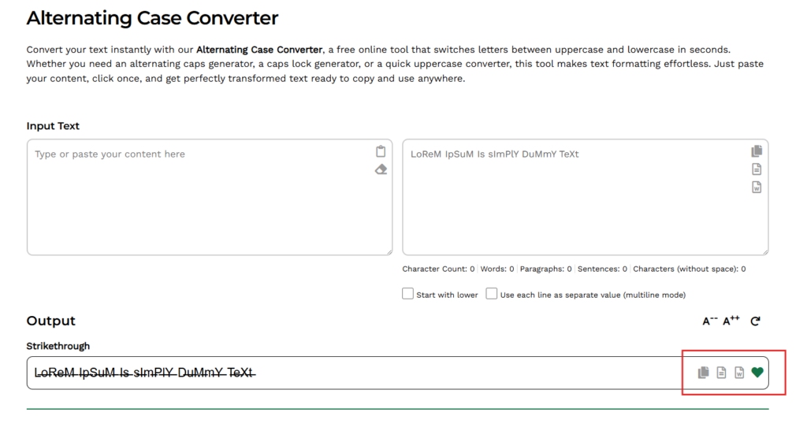Click the Strikethrough label above output field
Image resolution: width=807 pixels, height=427 pixels.
pyautogui.click(x=58, y=346)
